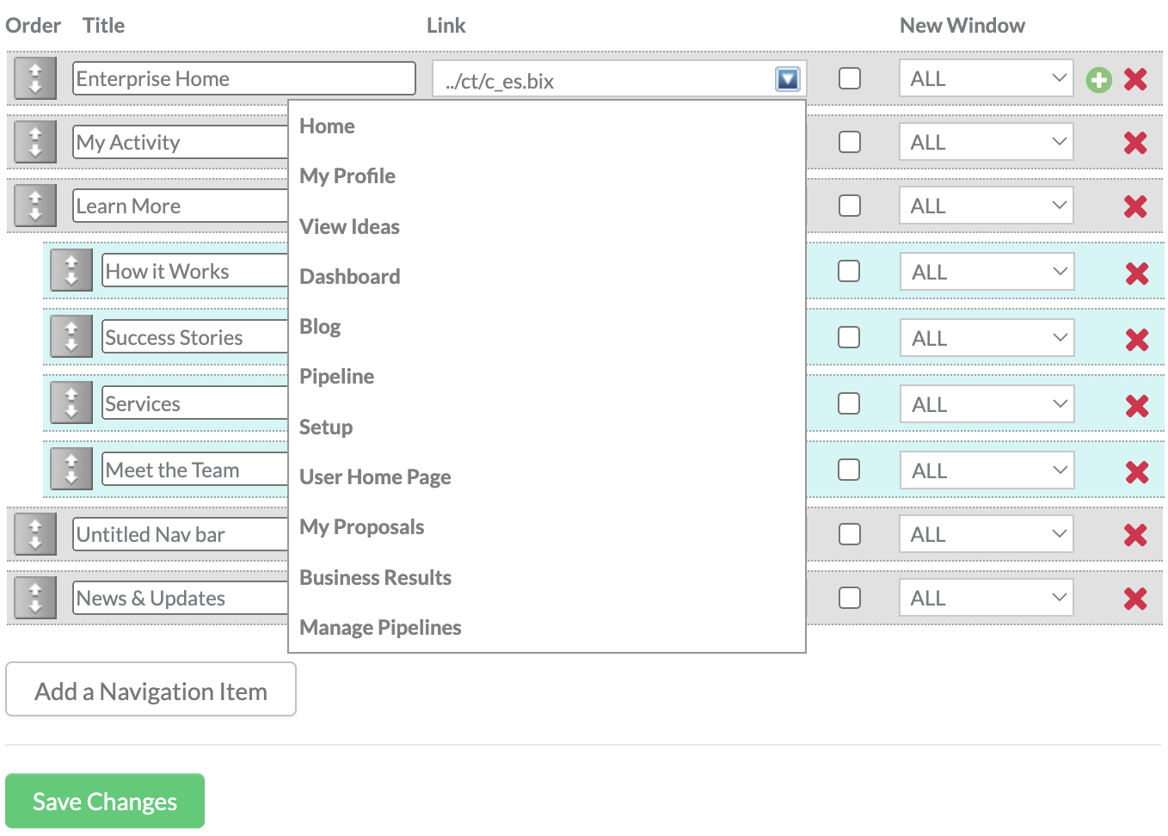Choose Dashboard in the link list
Screen dimensions: 1168x836
coord(350,277)
